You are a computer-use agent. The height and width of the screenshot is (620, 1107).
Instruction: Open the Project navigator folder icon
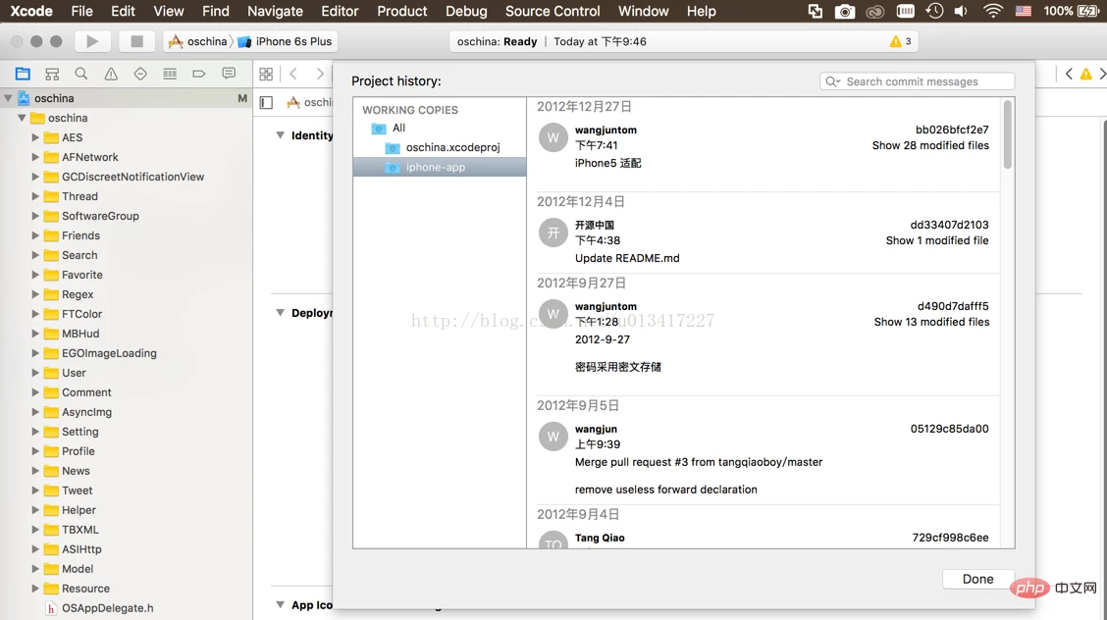pos(23,74)
